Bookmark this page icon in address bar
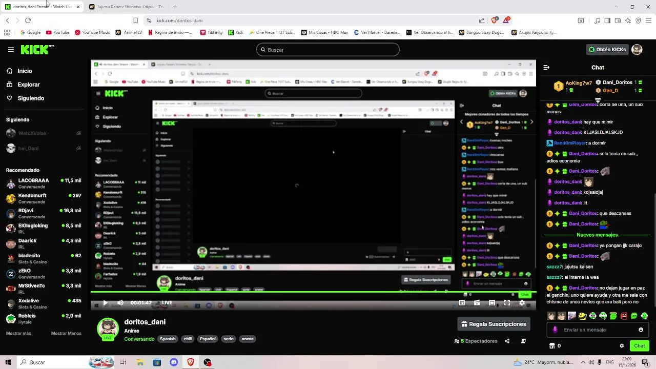Image resolution: width=656 pixels, height=369 pixels. [135, 20]
